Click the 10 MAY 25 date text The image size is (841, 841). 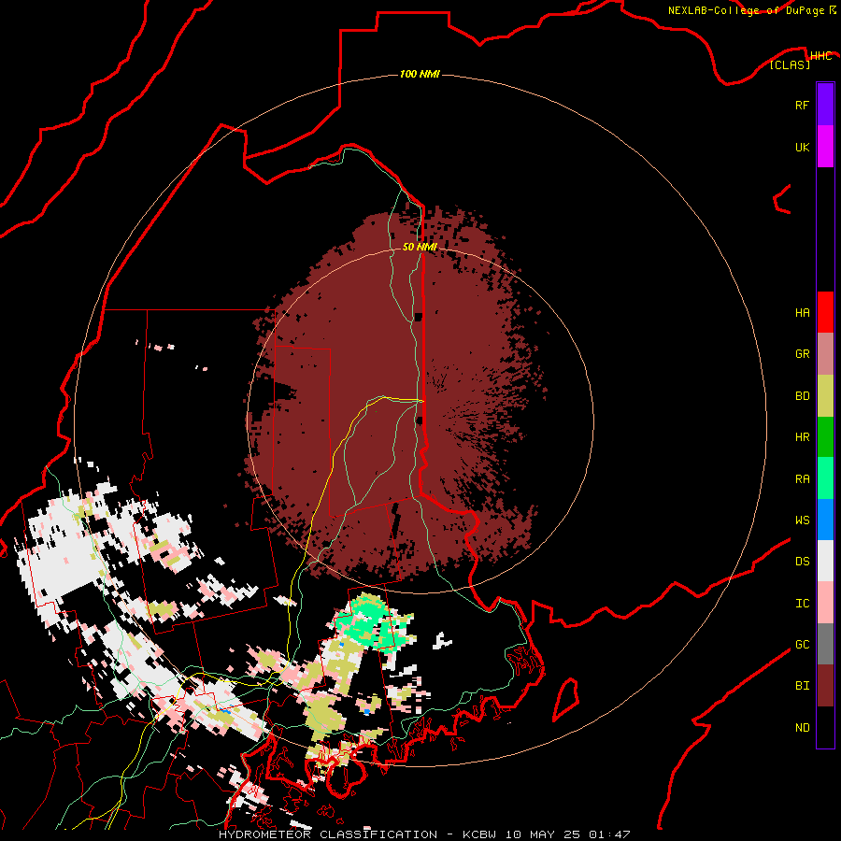(x=542, y=834)
